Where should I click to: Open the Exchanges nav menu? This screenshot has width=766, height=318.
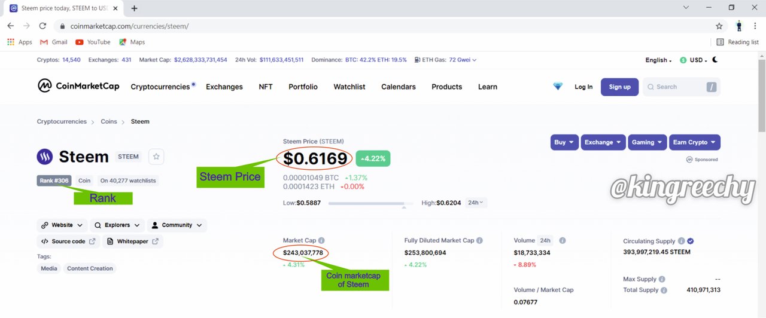click(x=224, y=87)
